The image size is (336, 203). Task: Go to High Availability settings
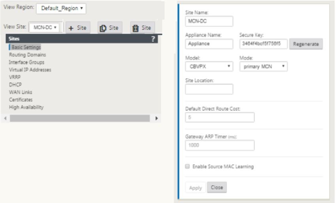point(26,107)
